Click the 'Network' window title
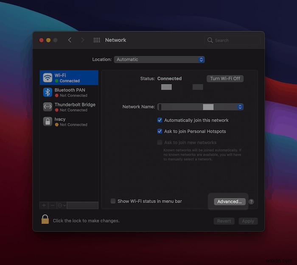297x265 pixels. pyautogui.click(x=115, y=40)
